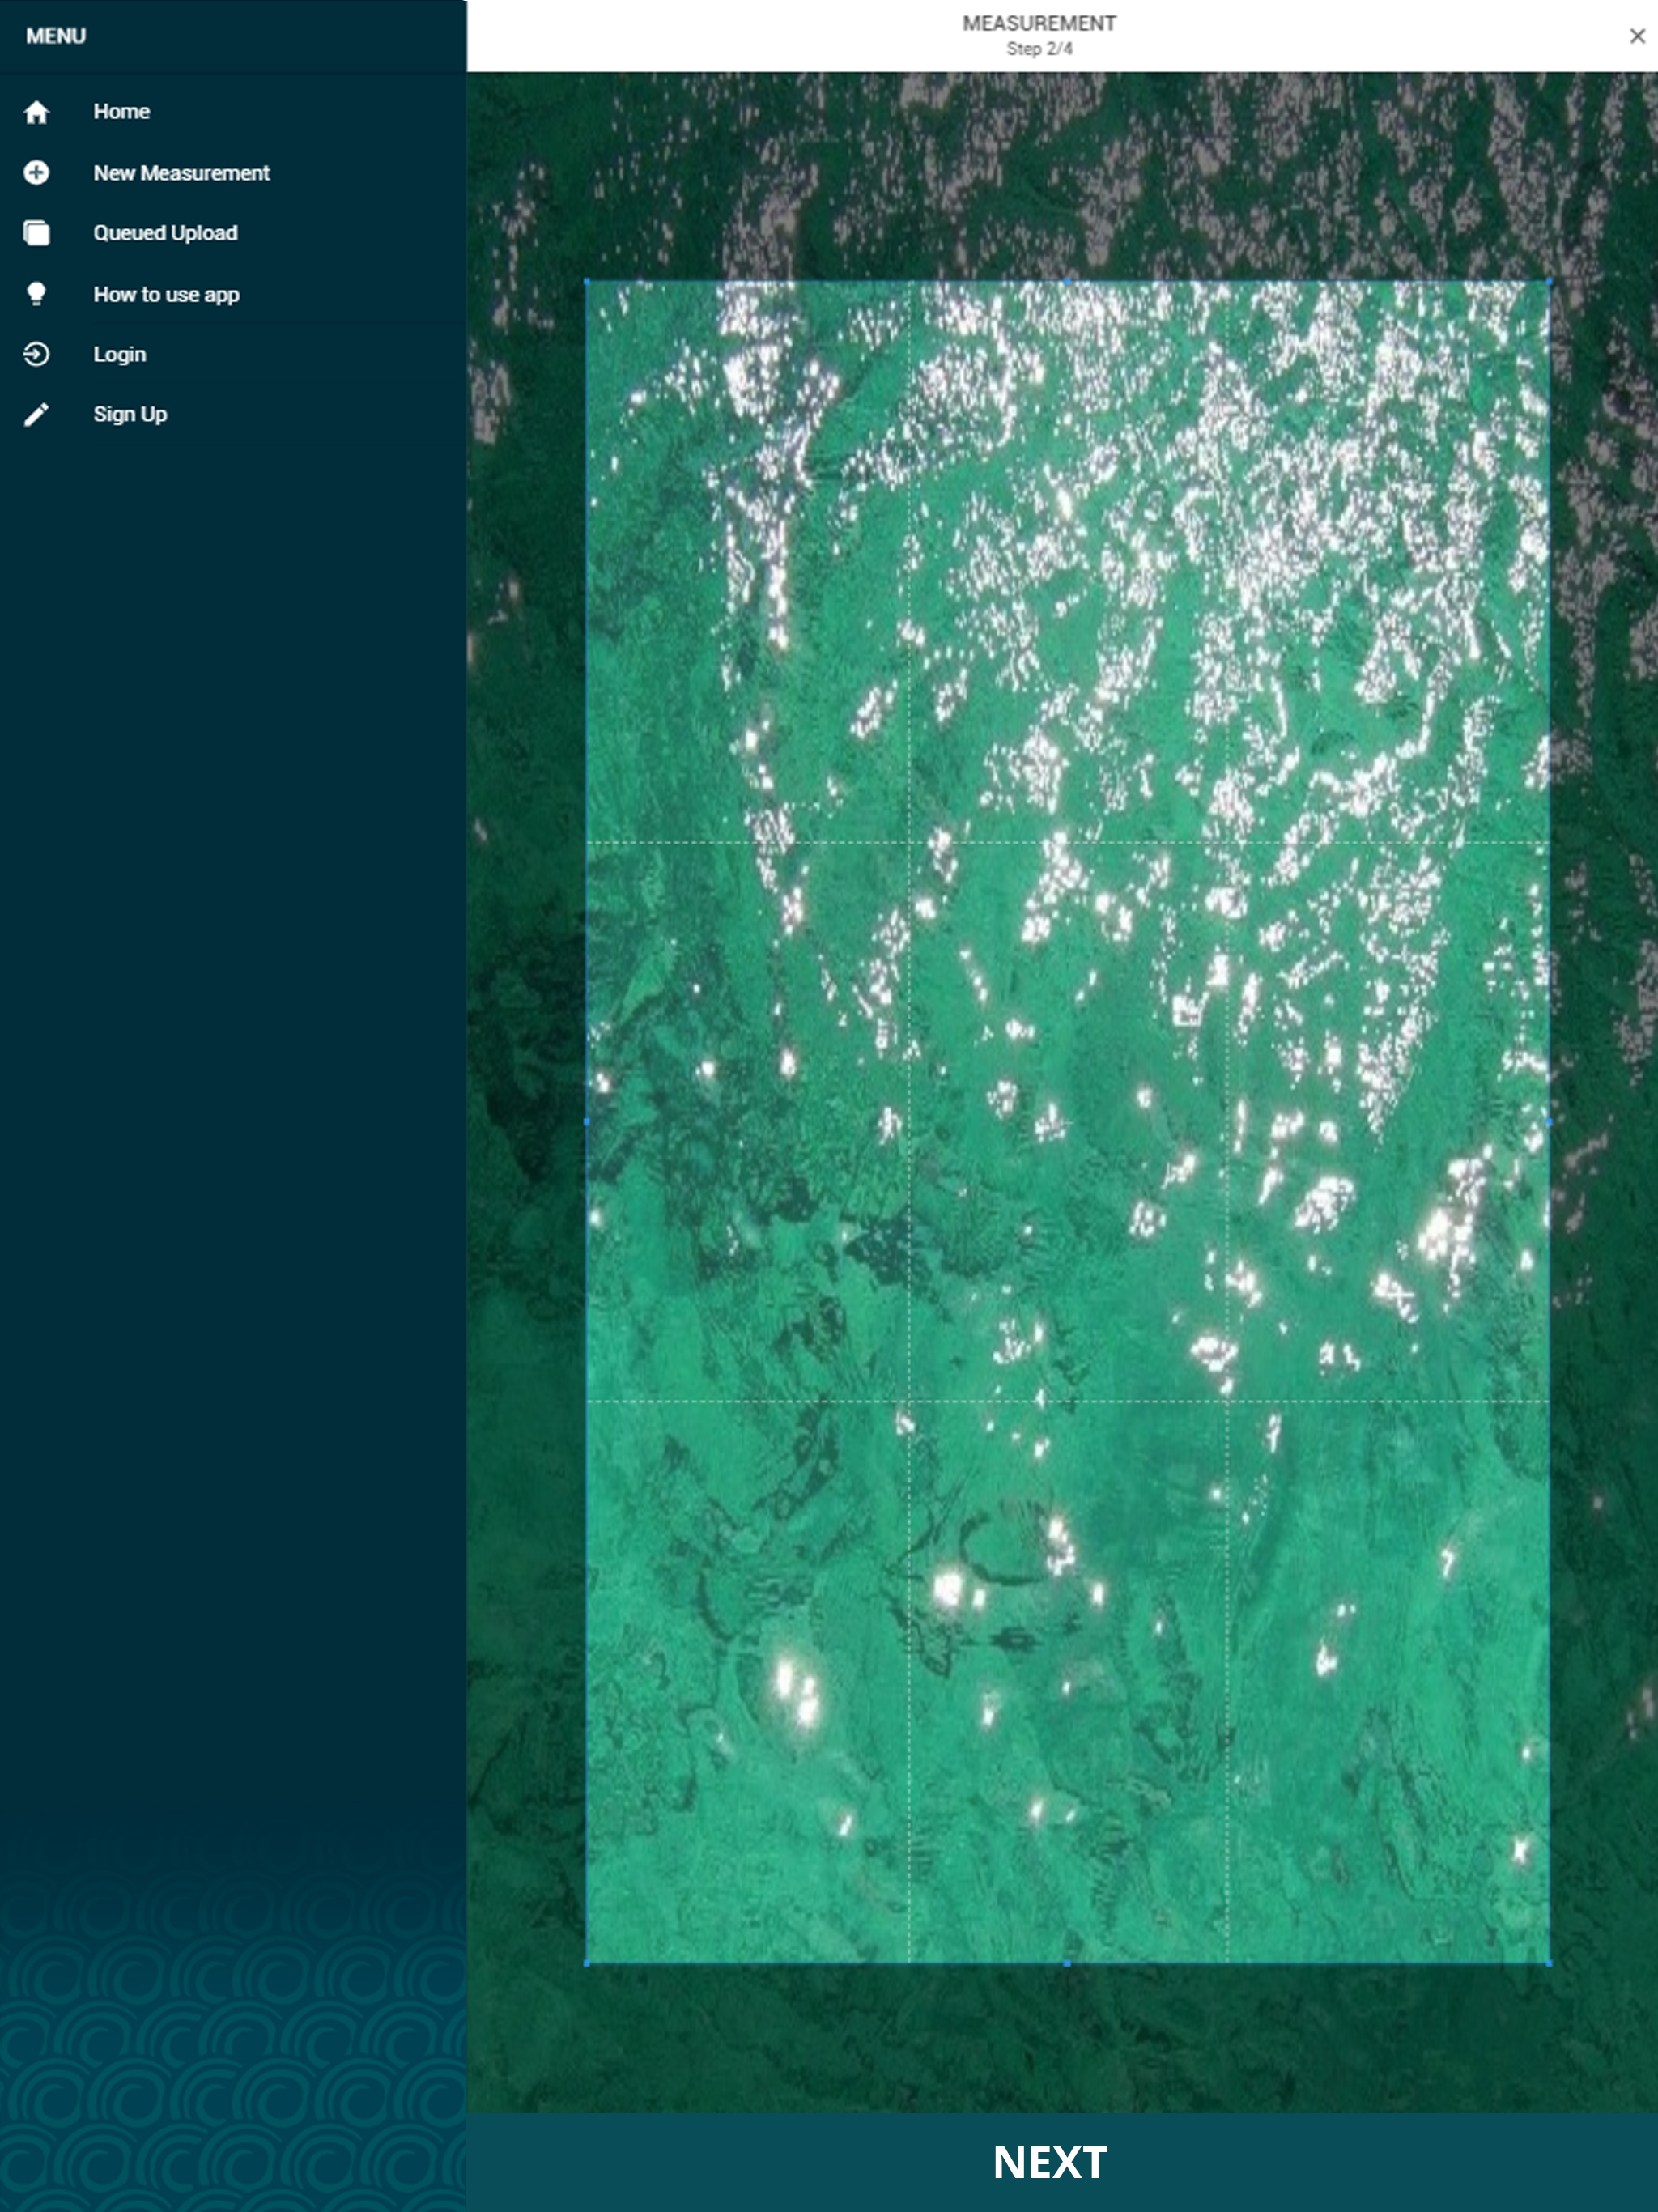The width and height of the screenshot is (1658, 2212).
Task: Select the bottom-right crop corner handle
Action: pyautogui.click(x=1549, y=1963)
